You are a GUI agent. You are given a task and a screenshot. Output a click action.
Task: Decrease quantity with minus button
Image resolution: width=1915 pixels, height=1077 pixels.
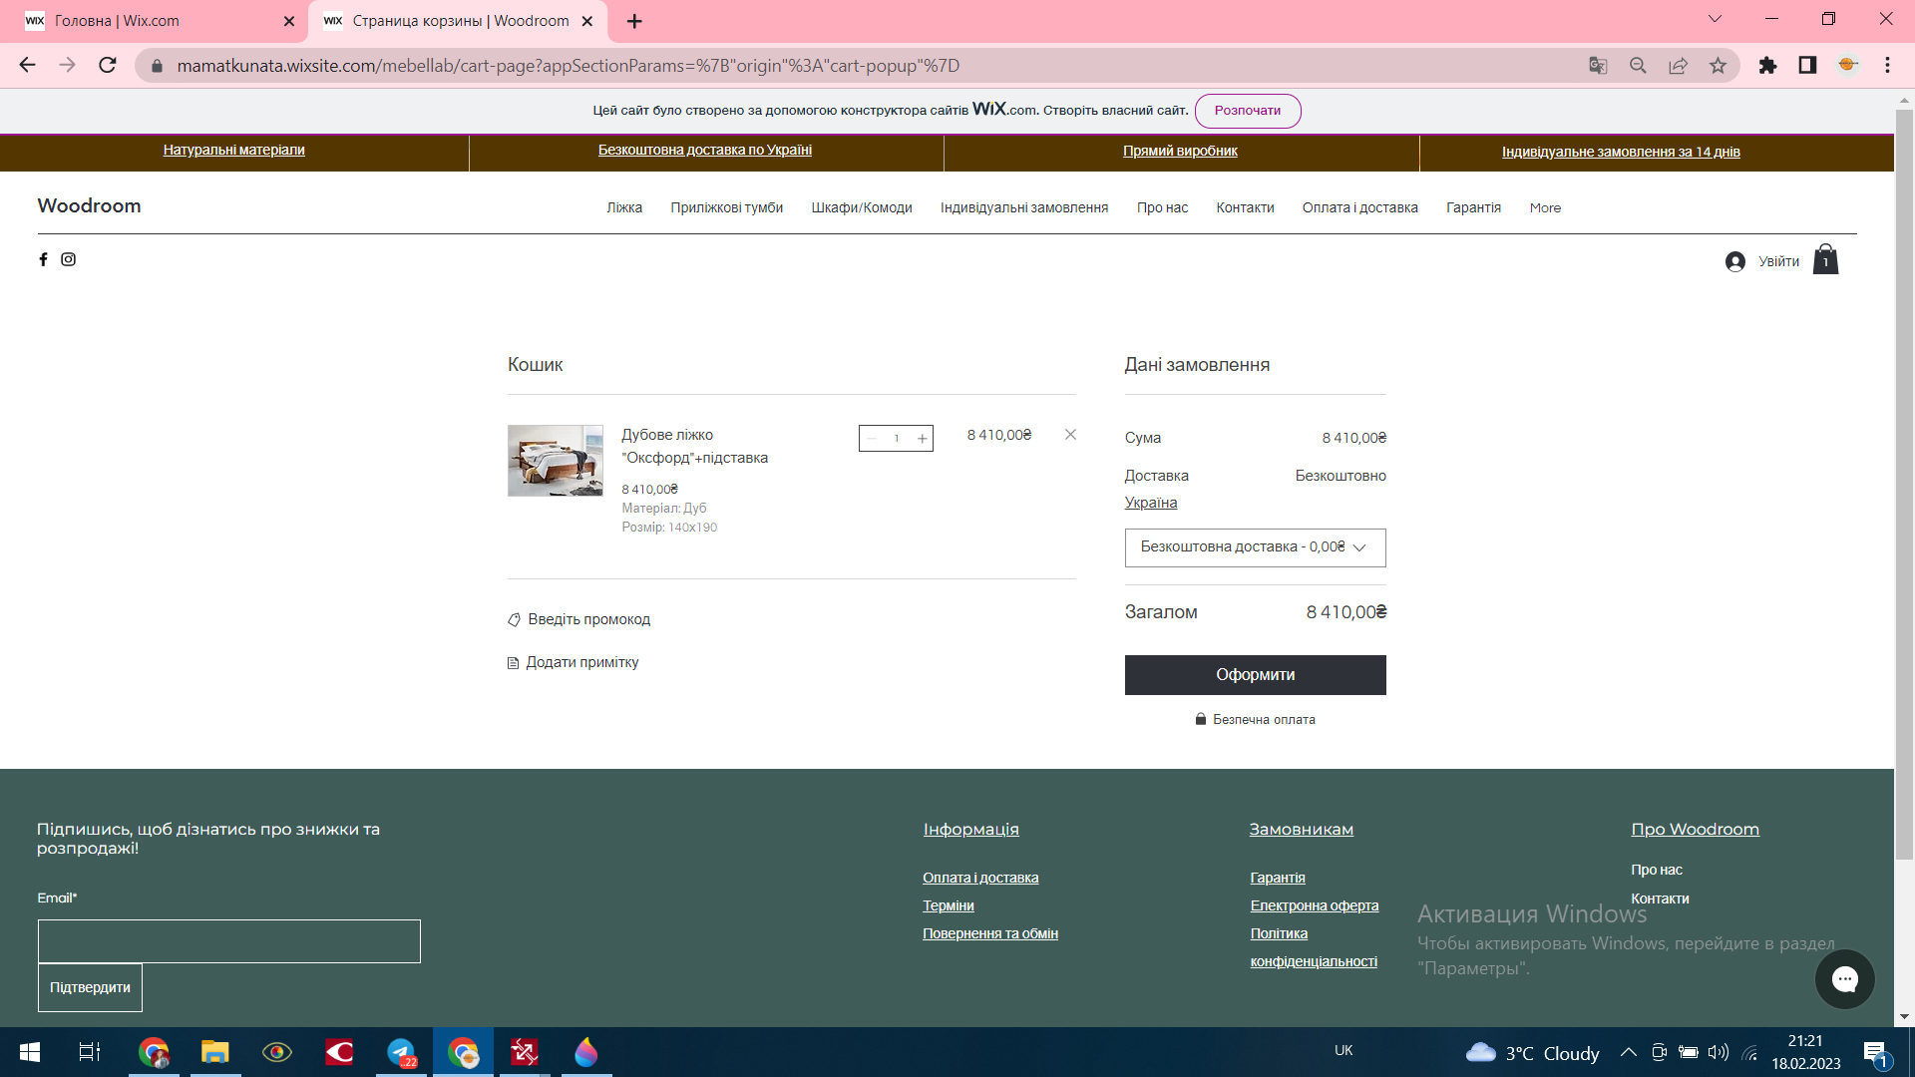point(872,439)
